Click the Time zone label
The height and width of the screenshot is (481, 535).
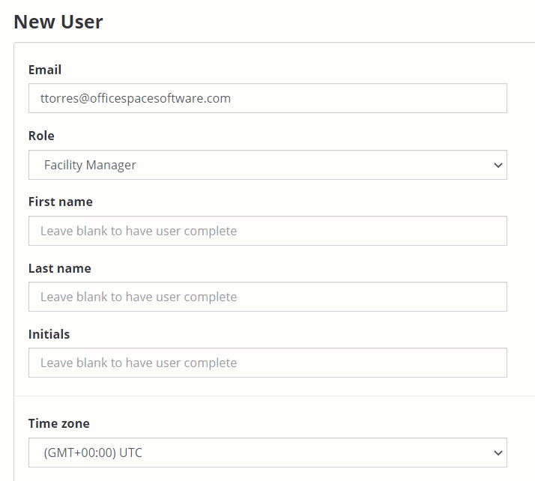pyautogui.click(x=58, y=423)
